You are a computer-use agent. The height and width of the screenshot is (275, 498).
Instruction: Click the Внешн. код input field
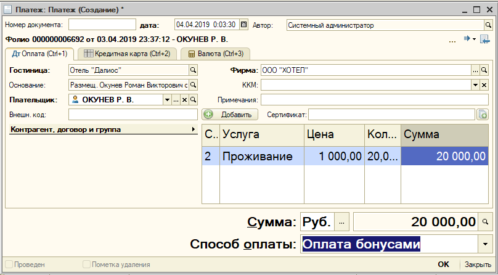click(133, 115)
